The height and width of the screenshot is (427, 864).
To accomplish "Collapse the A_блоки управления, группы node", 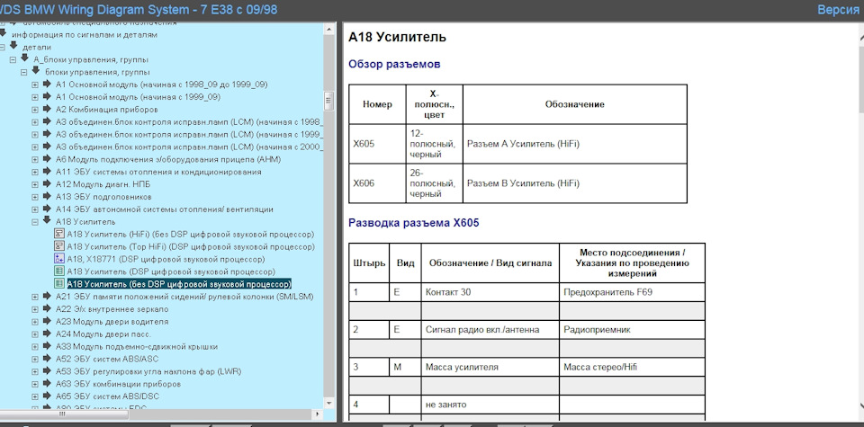I will point(13,59).
